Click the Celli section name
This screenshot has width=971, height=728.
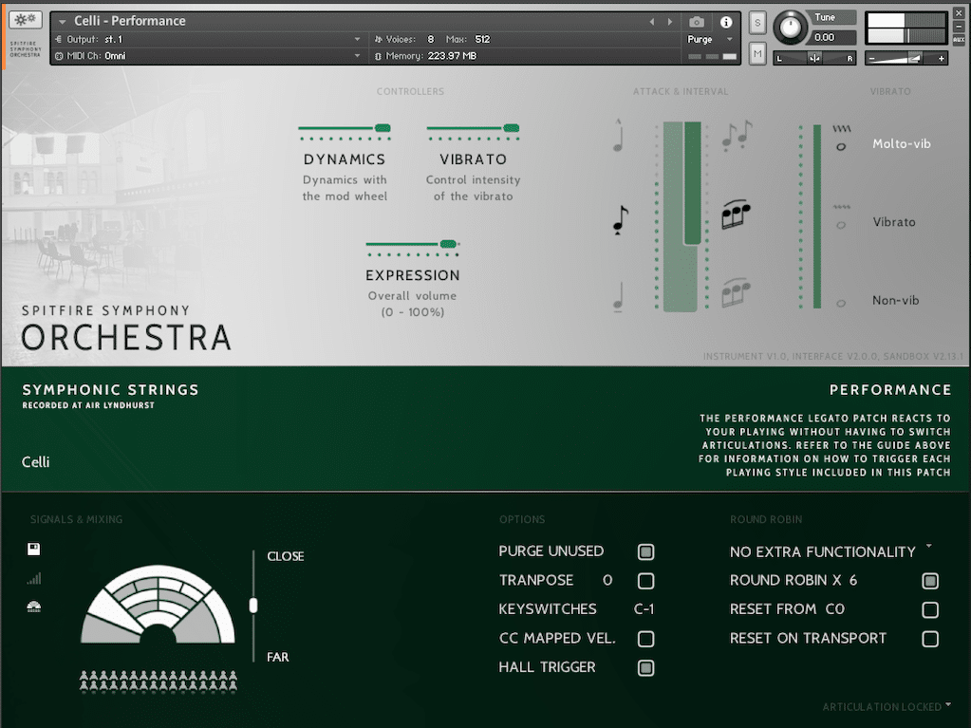[x=35, y=462]
